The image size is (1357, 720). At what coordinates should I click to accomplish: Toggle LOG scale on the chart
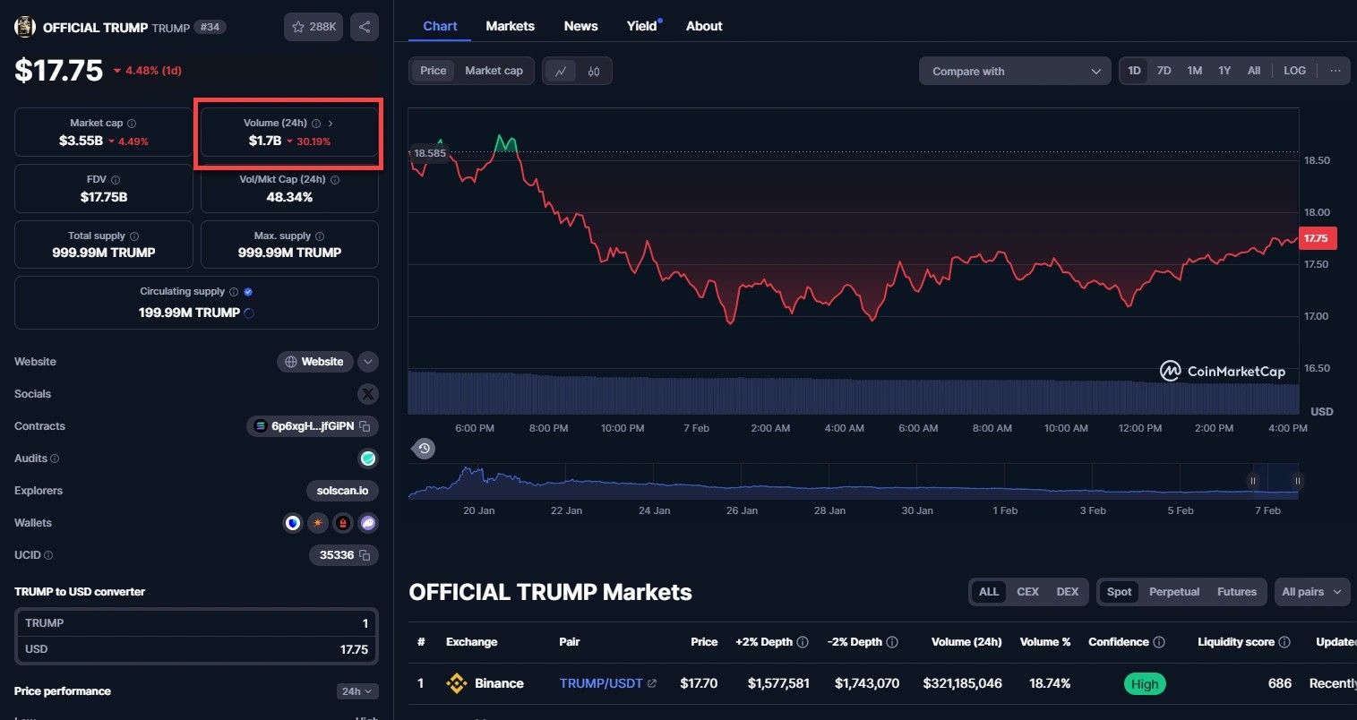click(x=1295, y=71)
